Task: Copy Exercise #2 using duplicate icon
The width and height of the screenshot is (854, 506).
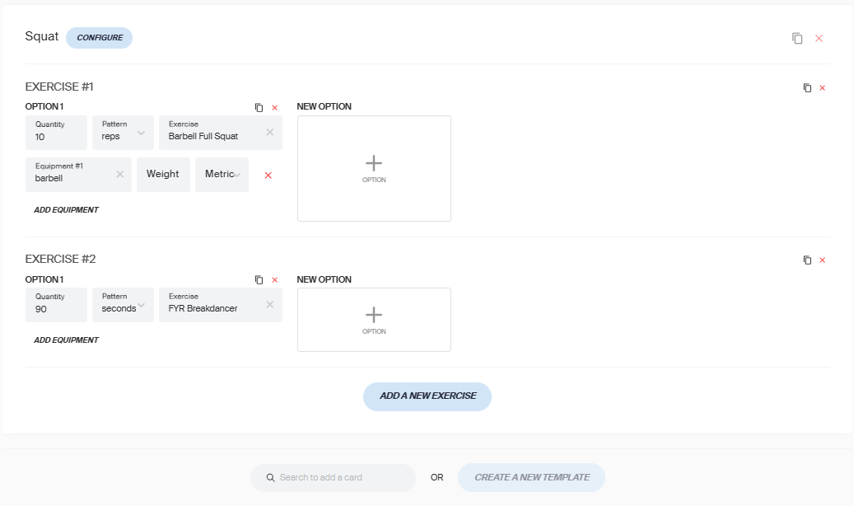Action: point(807,260)
